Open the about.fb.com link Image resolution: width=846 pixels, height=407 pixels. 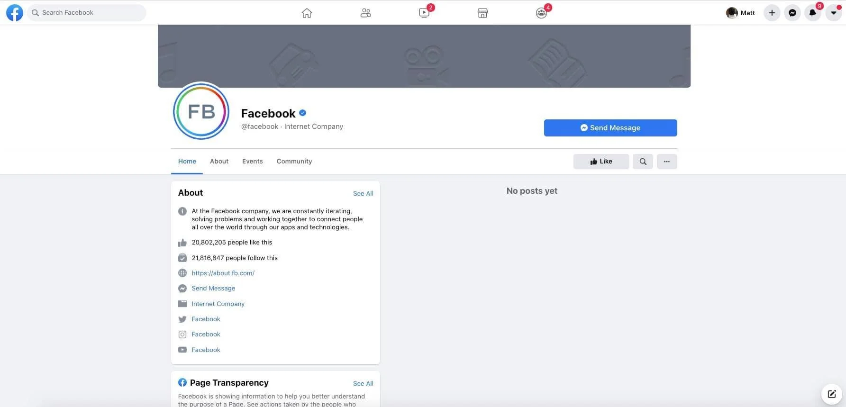(223, 273)
